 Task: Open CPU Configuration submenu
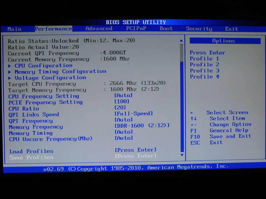point(44,65)
